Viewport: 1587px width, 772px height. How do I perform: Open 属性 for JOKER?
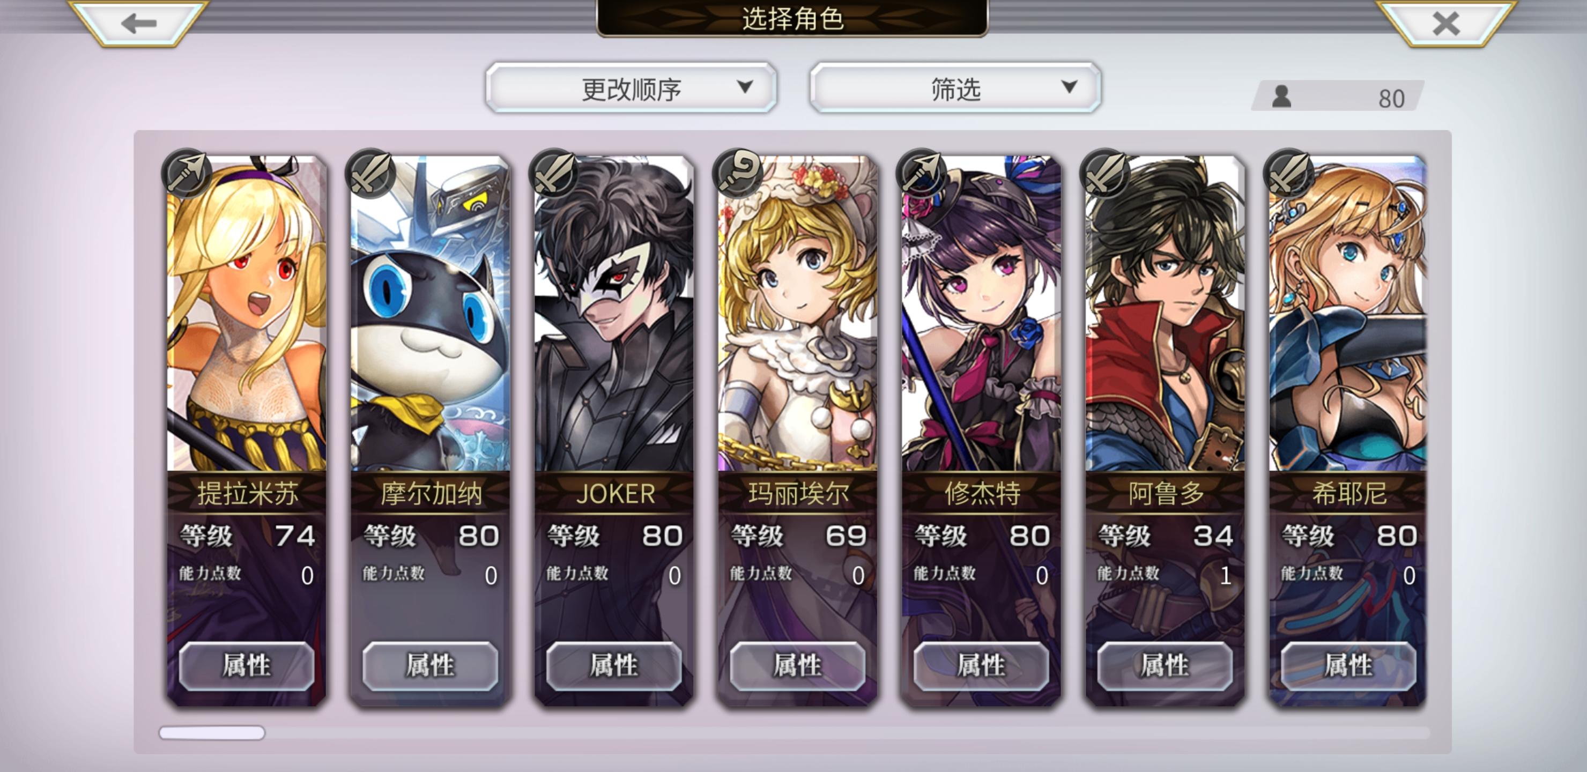click(613, 665)
